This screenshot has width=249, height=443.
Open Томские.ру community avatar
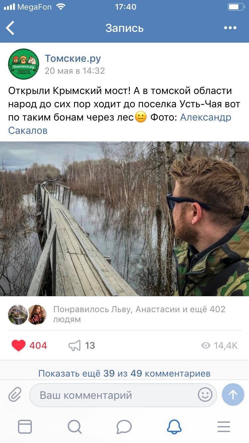point(24,64)
